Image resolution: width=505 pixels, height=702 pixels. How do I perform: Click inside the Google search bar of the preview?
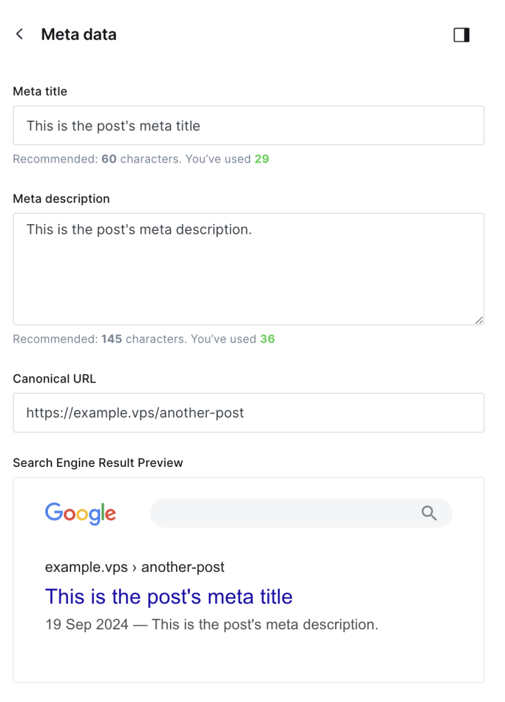point(288,513)
